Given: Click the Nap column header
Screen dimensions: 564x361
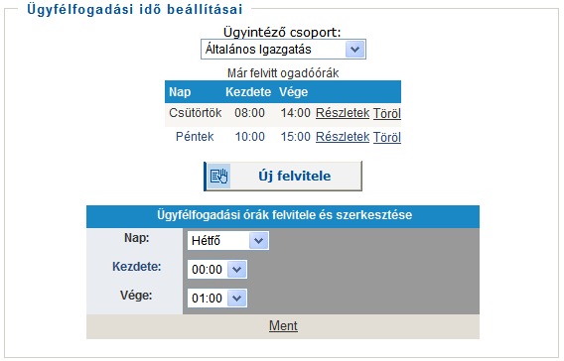Looking at the screenshot, I should tap(180, 92).
